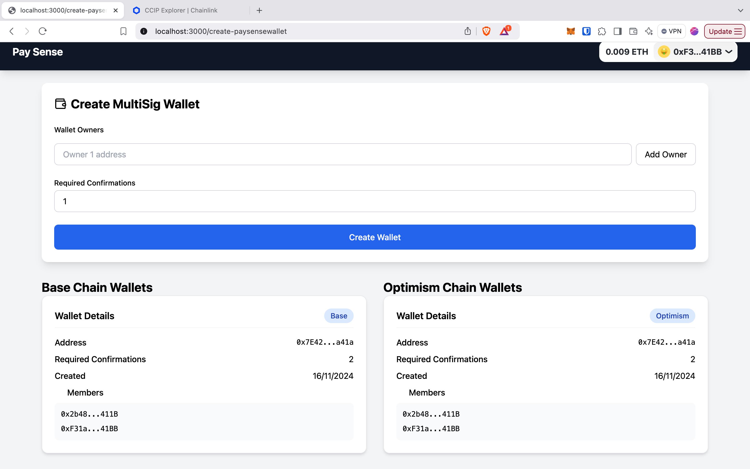Screen dimensions: 750x469
Task: Open the Update menu button
Action: [724, 31]
